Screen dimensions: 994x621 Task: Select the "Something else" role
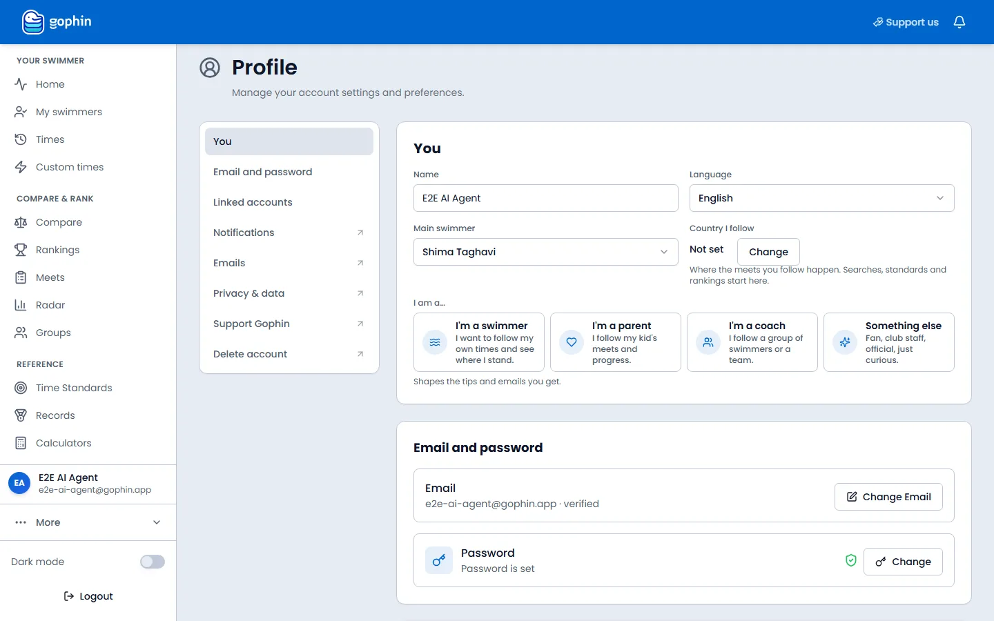889,342
